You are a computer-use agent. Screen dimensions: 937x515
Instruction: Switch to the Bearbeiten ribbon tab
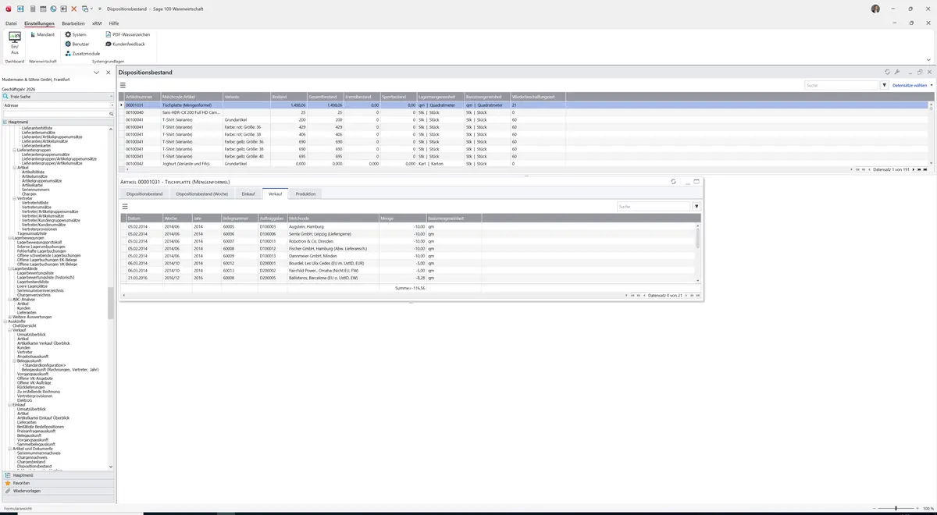pos(73,23)
